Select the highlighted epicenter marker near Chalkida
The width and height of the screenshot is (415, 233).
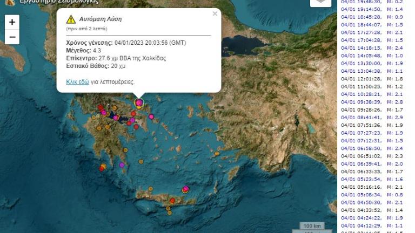(x=139, y=102)
